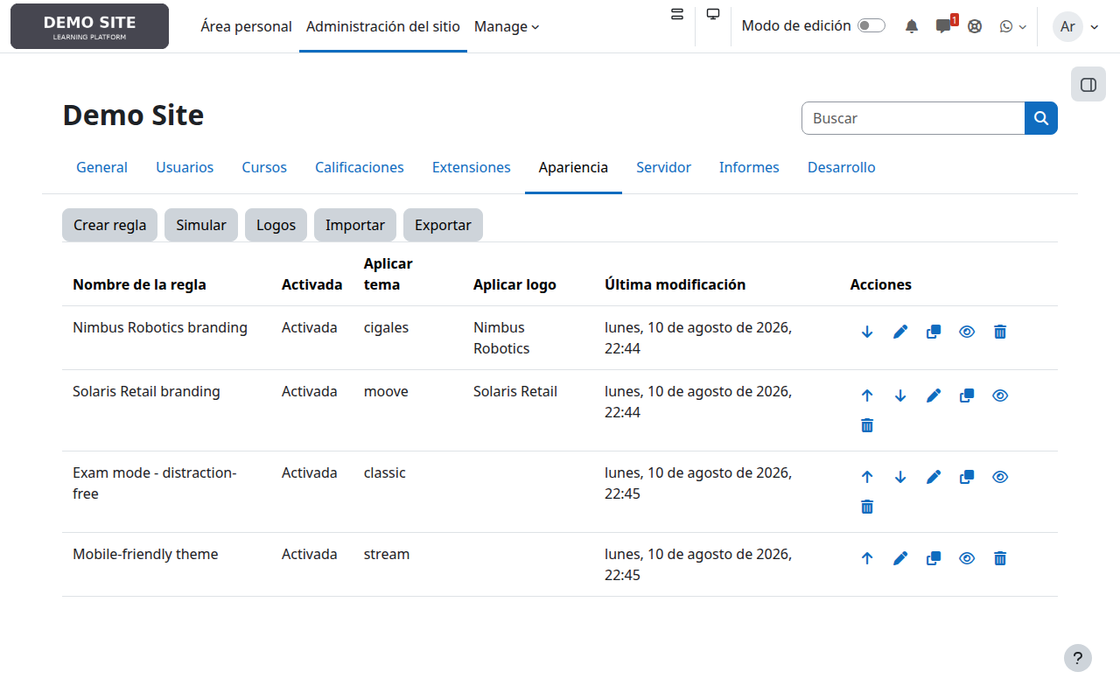Edit the Nimbus Robotics branding rule
The height and width of the screenshot is (700, 1120).
pyautogui.click(x=900, y=332)
